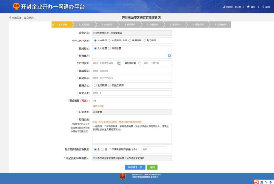The height and width of the screenshot is (184, 274).
Task: Click the pencil icon on step 1 tab
Action: pos(53,25)
